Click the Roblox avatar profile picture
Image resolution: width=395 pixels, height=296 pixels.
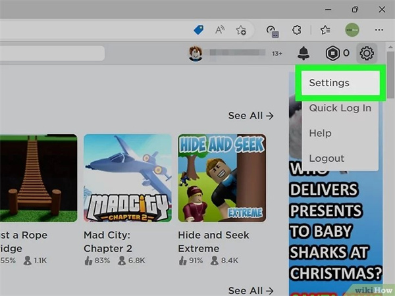click(196, 53)
